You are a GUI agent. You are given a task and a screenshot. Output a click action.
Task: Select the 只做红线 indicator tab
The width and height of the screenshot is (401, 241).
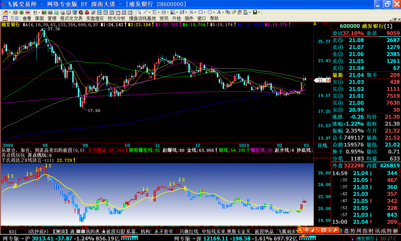tap(189, 232)
